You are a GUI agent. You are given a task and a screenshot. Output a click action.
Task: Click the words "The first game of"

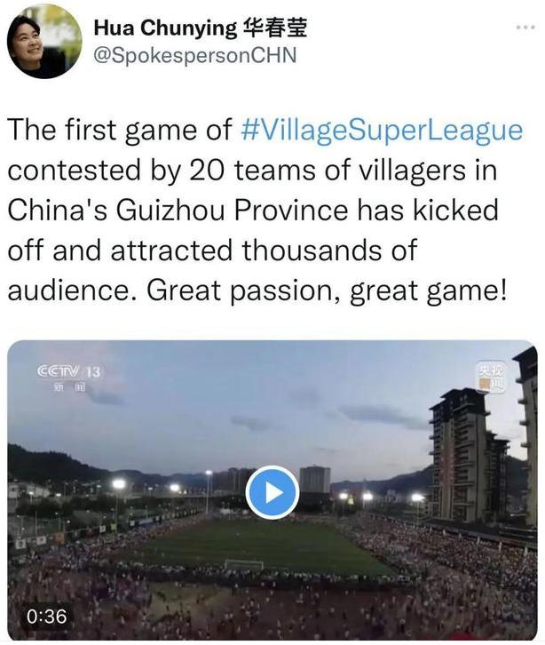[x=120, y=131]
